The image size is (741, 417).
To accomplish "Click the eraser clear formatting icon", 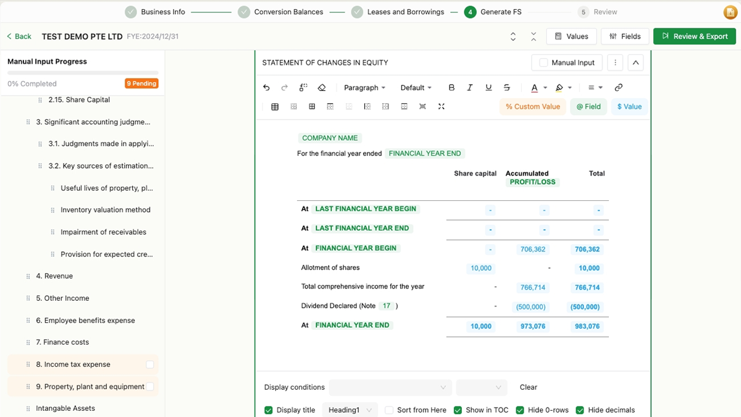I will pos(322,88).
